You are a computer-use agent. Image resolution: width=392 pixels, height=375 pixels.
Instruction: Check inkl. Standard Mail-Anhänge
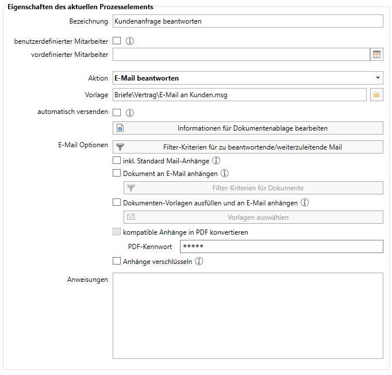pyautogui.click(x=117, y=160)
